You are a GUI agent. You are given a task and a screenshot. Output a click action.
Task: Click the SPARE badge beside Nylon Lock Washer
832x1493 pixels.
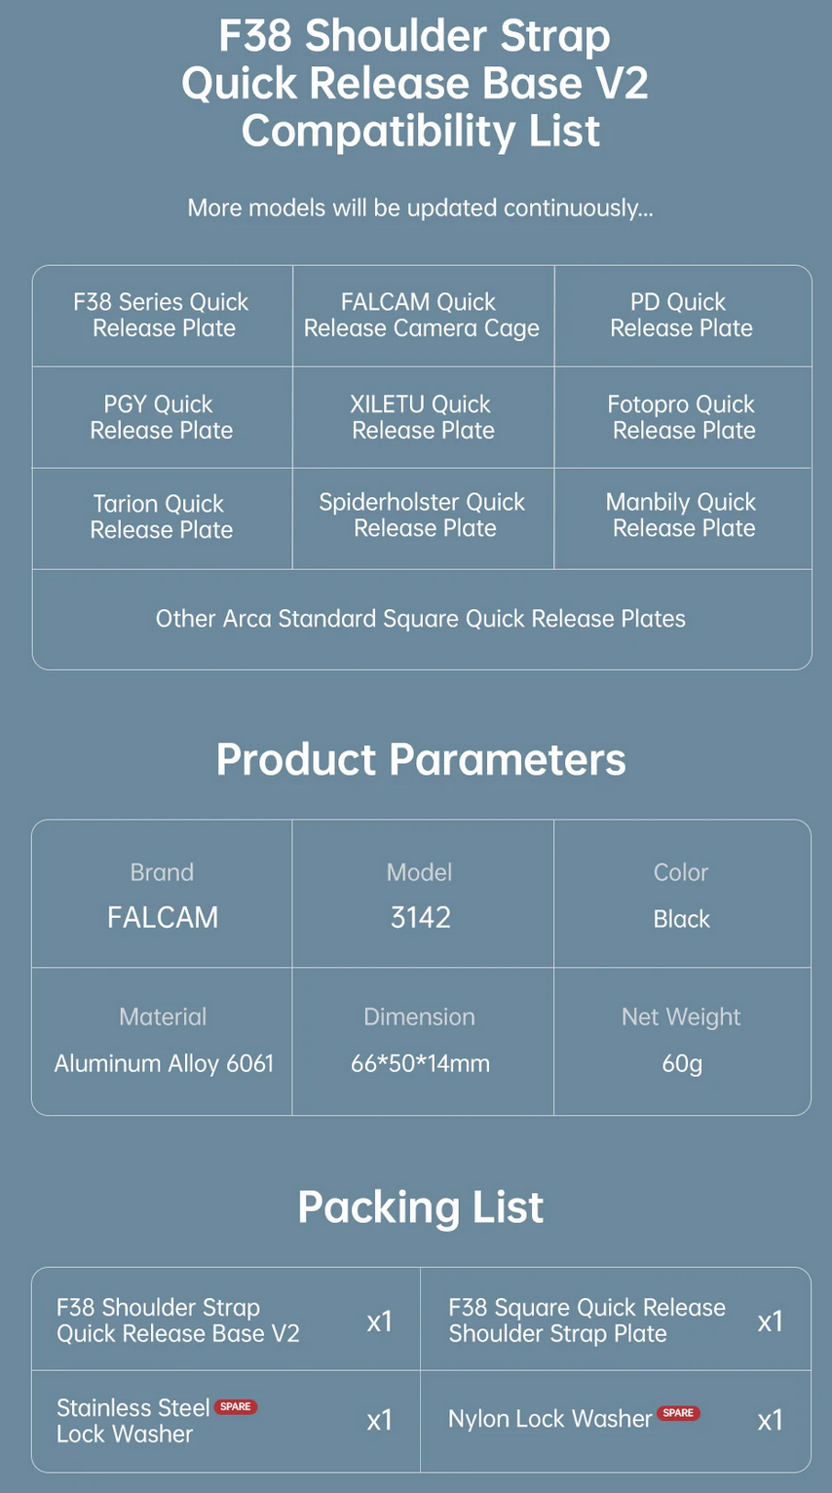click(678, 1413)
